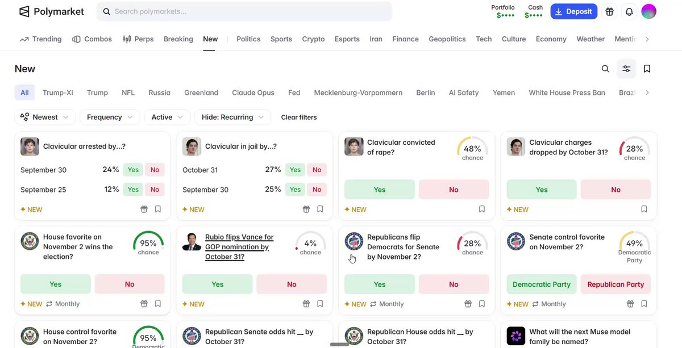
Task: Click gift icon on Rubio flips Vance card
Action: 306,304
